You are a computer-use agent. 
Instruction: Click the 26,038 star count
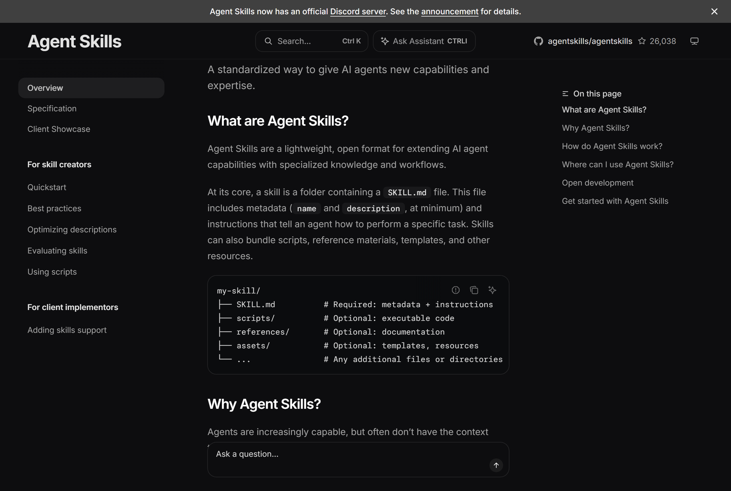click(x=662, y=41)
